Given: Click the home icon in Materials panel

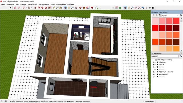Looking at the screenshot, I should tap(160, 15).
